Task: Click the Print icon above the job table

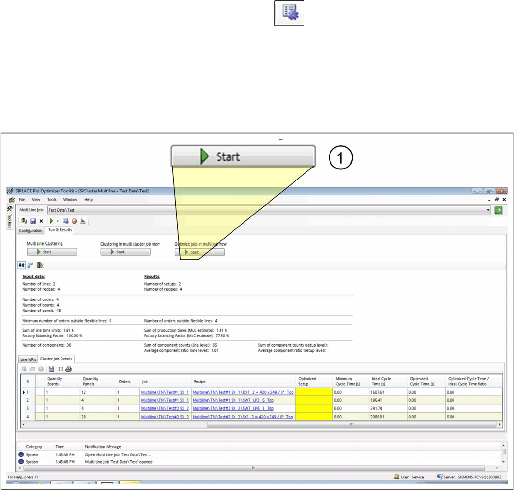Action: click(x=68, y=369)
